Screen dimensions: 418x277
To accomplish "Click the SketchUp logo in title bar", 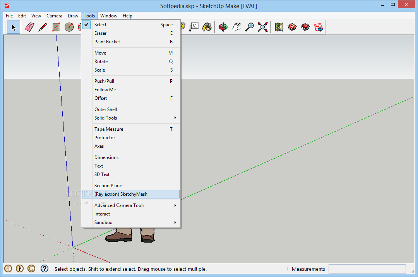I will point(7,5).
